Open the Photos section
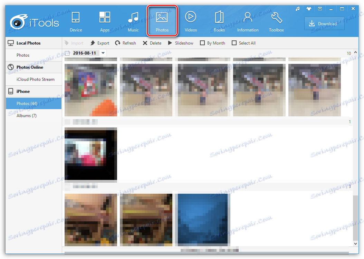 [x=162, y=21]
